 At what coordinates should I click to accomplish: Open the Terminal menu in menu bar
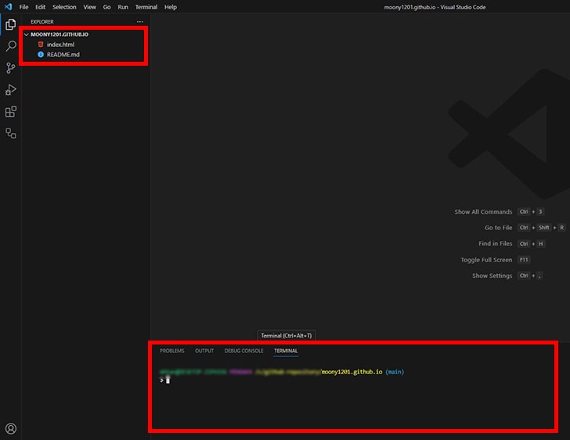(x=146, y=7)
